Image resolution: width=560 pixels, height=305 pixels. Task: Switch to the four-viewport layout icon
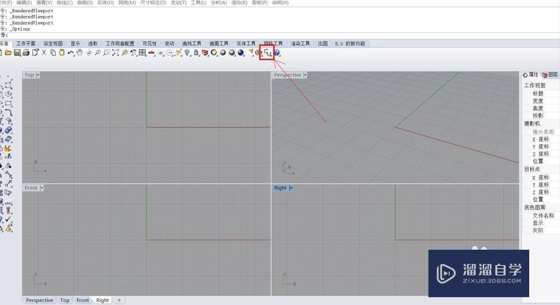point(142,53)
